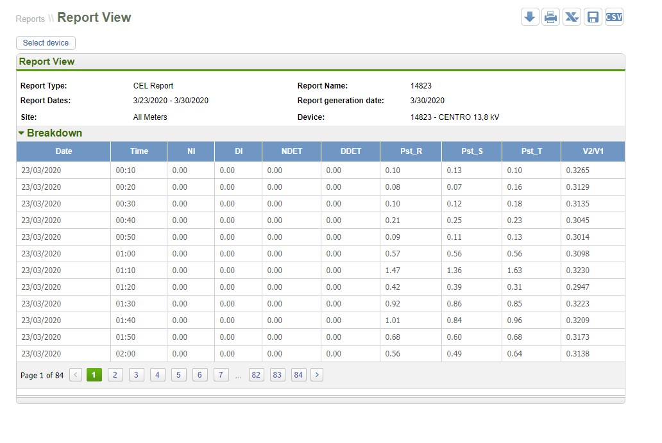Export the report to Excel
This screenshot has height=443, width=662.
click(572, 16)
